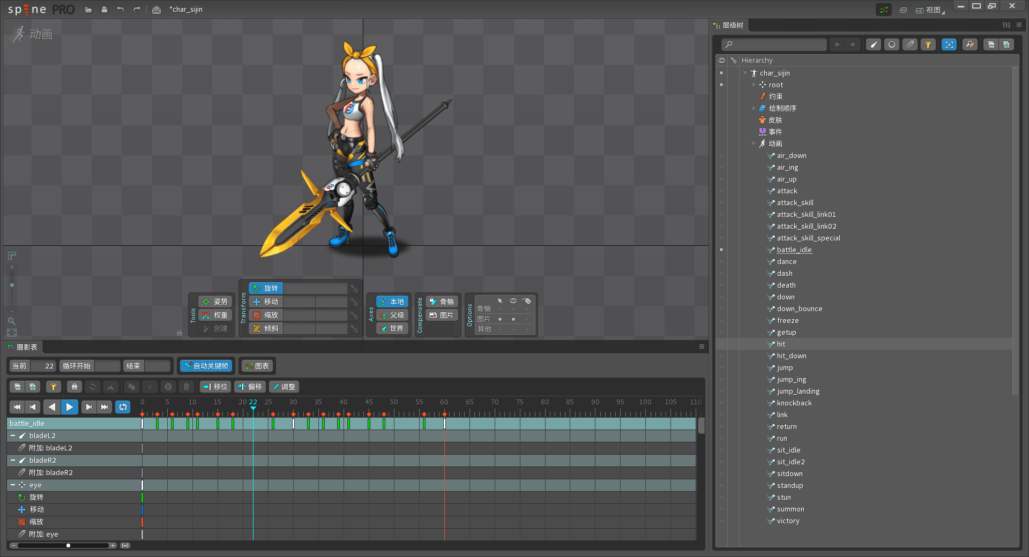Toggle loop playback repeat button
The height and width of the screenshot is (557, 1029).
(x=123, y=407)
